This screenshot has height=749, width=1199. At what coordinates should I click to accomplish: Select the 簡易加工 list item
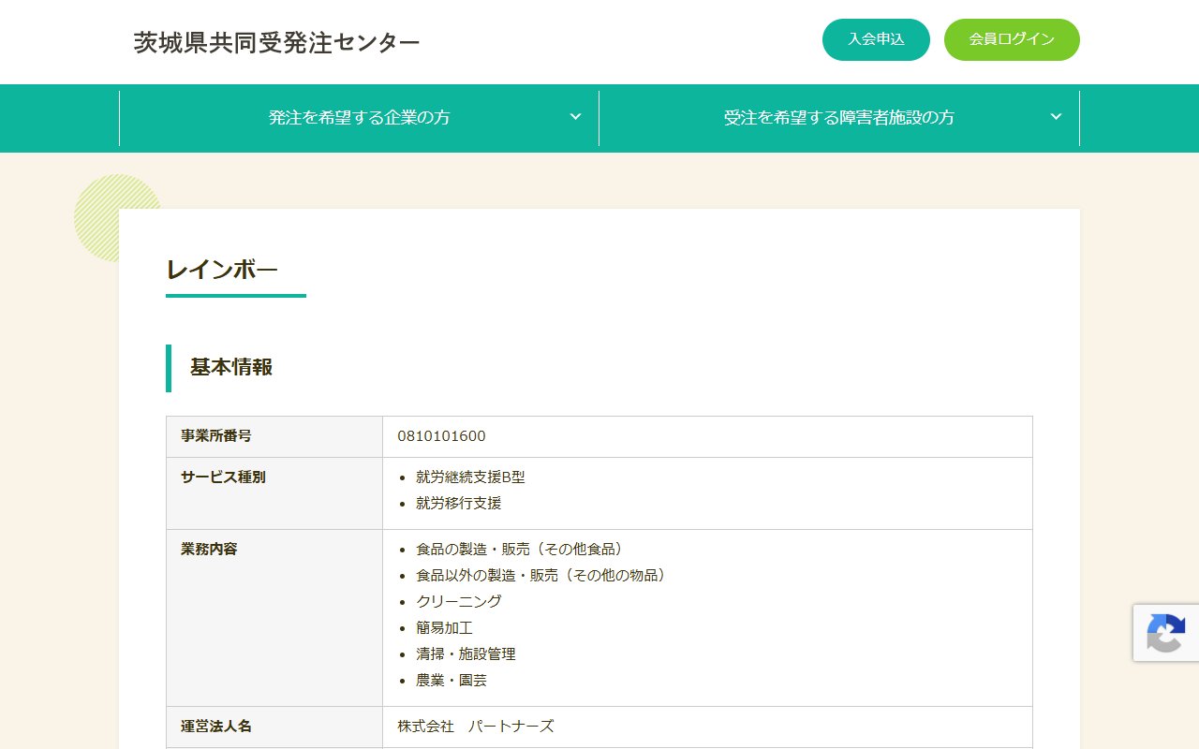click(444, 628)
